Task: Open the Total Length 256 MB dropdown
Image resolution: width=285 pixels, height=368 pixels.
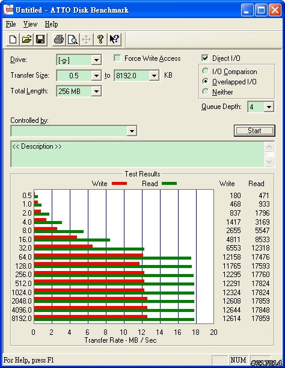Action: coord(96,92)
